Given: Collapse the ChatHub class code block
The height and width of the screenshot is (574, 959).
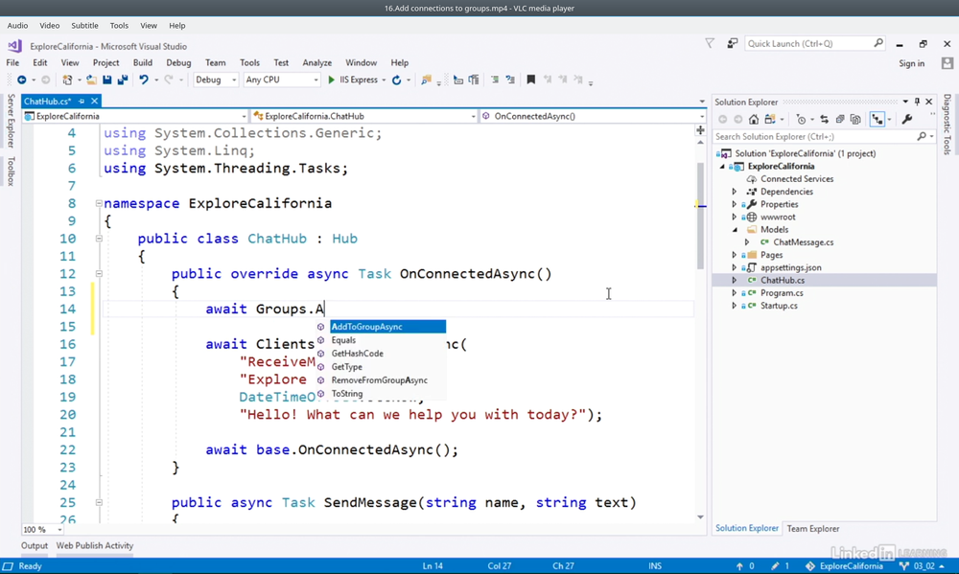Looking at the screenshot, I should (99, 239).
